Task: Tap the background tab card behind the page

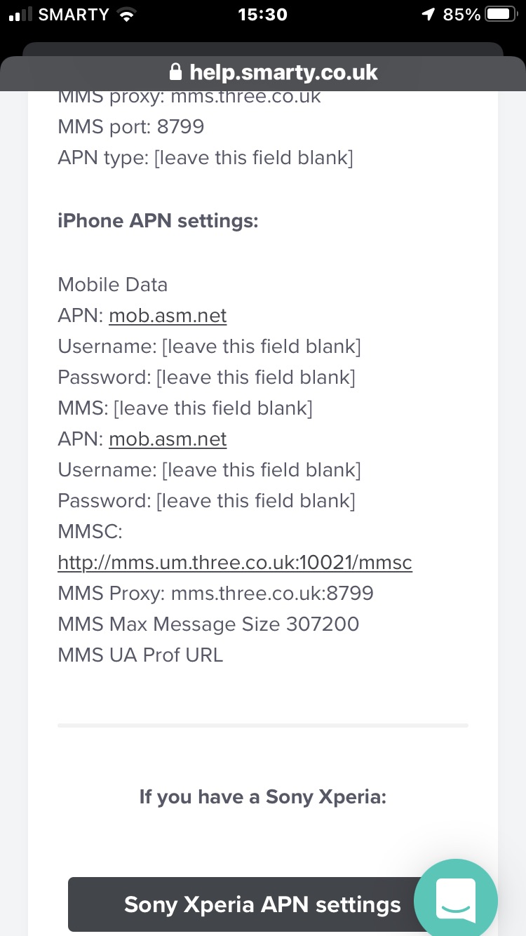Action: coord(263,48)
